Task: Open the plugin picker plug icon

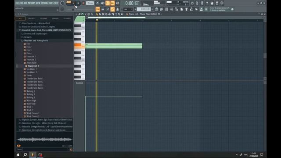Action: tap(186, 9)
